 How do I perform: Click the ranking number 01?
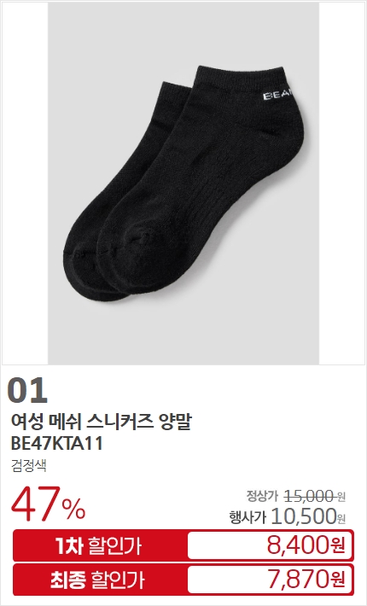[x=27, y=390]
